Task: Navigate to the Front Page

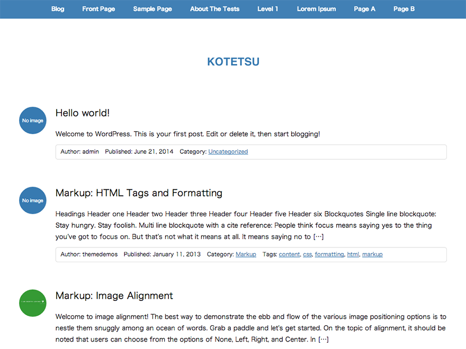Action: [x=98, y=9]
